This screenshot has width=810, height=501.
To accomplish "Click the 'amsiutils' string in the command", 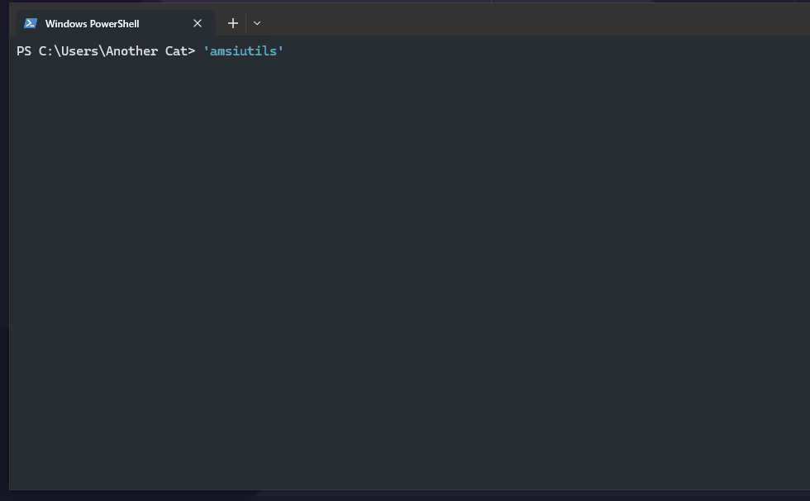I will [x=244, y=51].
